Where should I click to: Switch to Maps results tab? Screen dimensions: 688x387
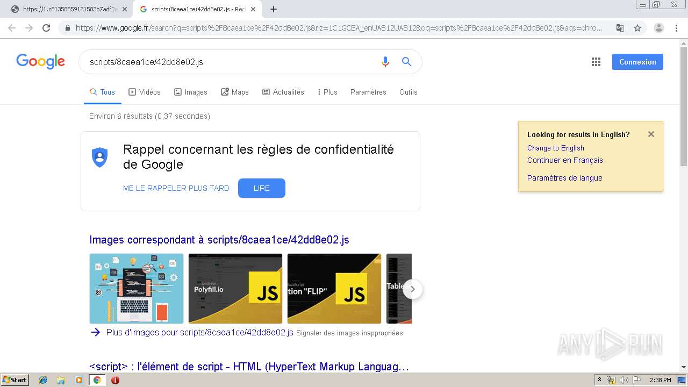tap(235, 92)
